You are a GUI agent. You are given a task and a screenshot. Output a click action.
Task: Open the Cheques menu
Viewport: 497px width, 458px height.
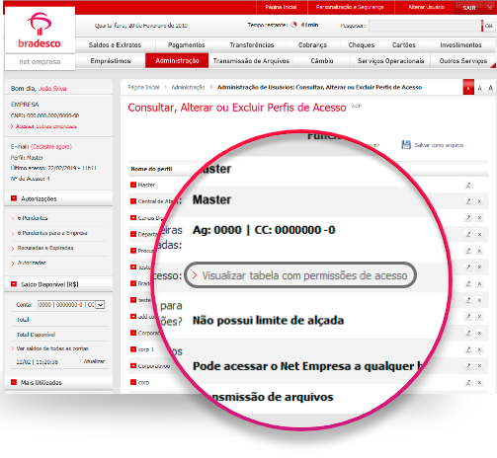pos(362,45)
